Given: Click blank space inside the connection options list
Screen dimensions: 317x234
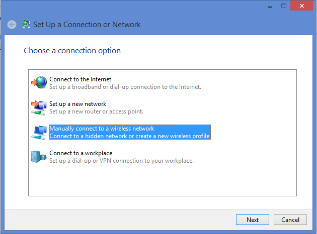Looking at the screenshot, I should (x=163, y=181).
